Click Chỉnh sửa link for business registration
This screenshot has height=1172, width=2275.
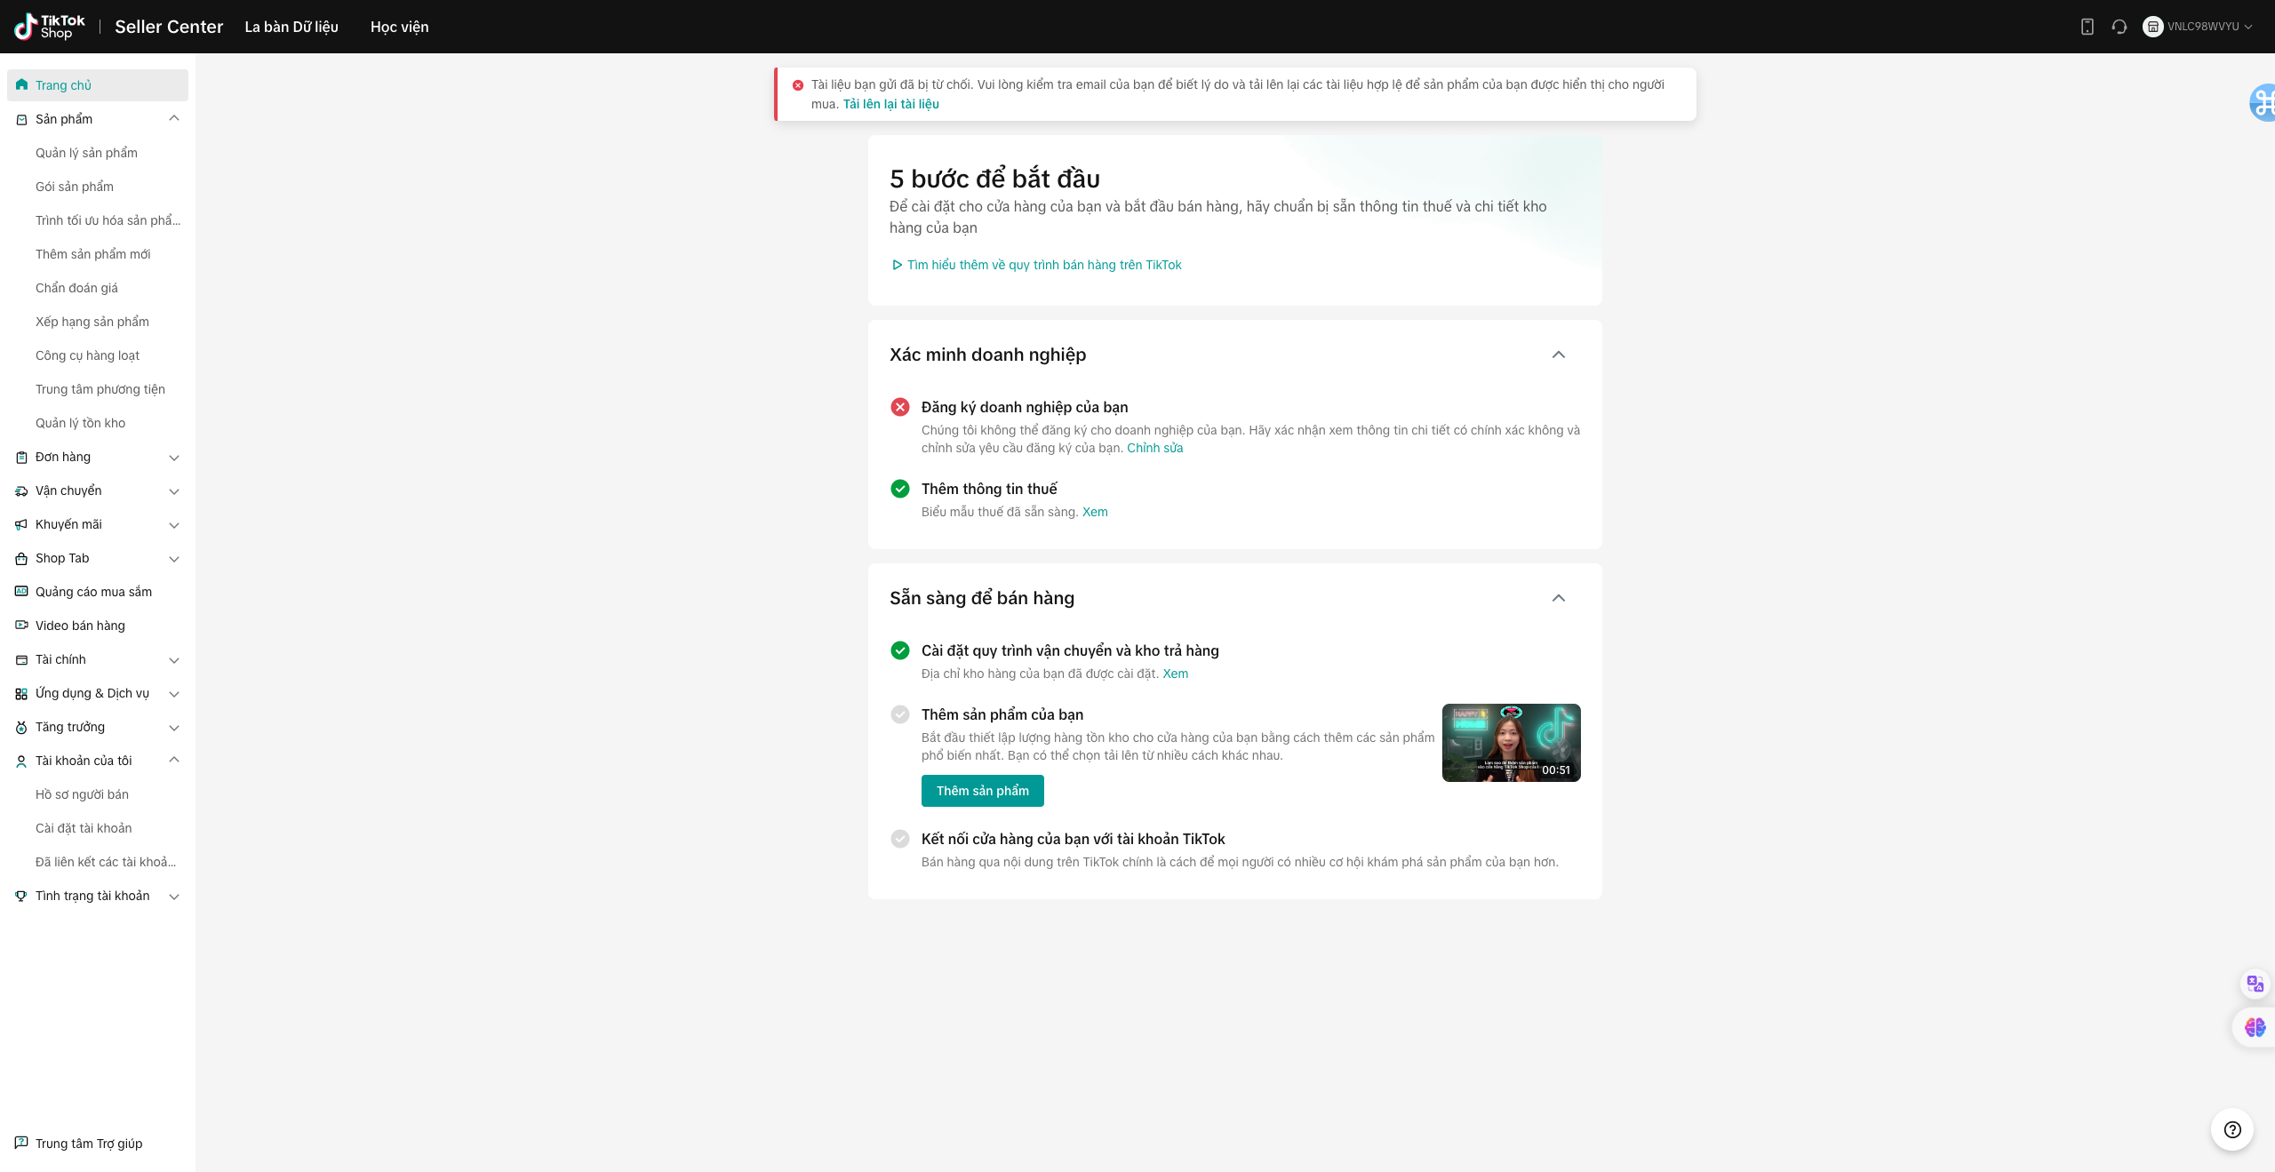(x=1154, y=448)
